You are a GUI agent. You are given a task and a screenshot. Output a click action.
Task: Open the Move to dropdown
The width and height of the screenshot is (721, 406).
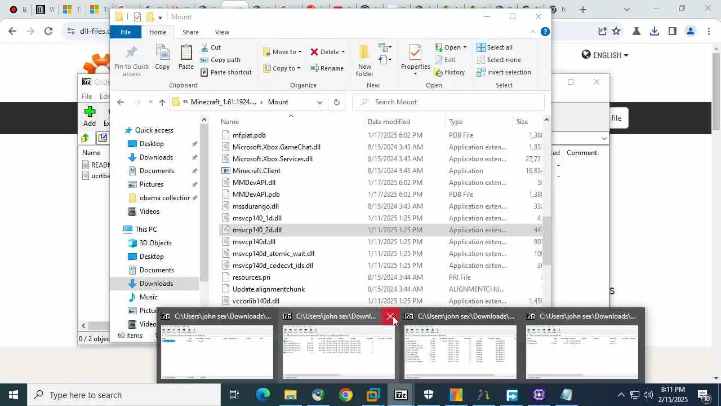(x=282, y=52)
